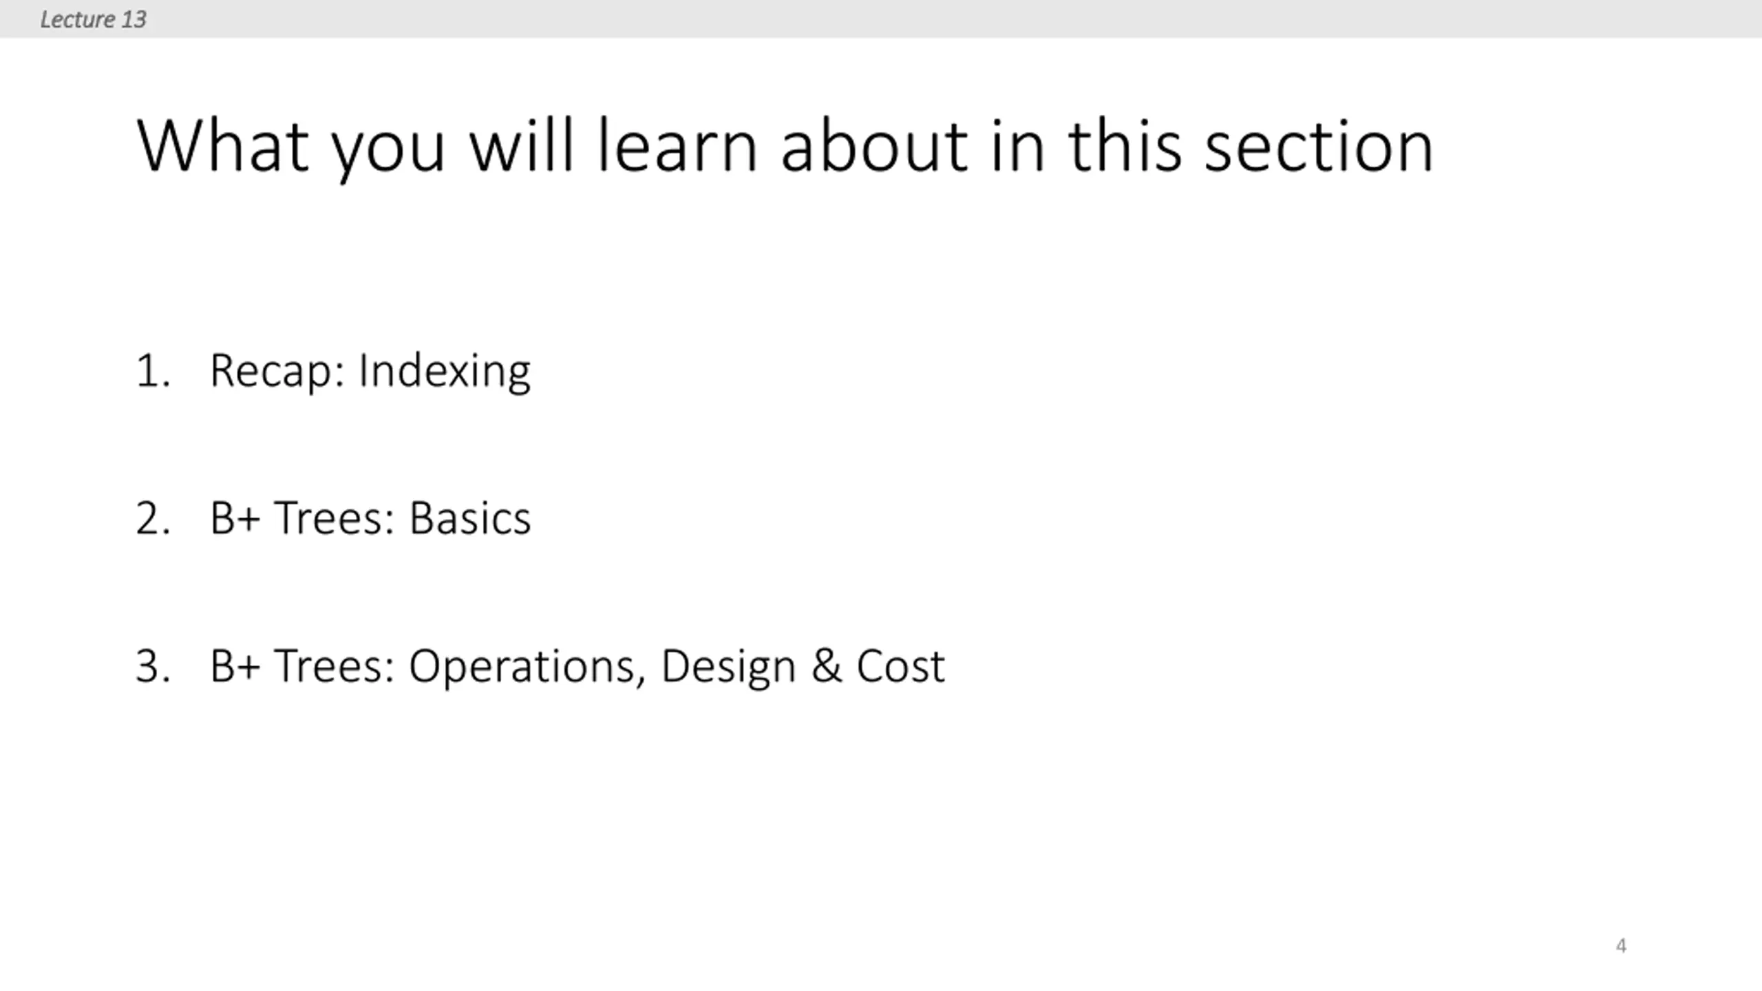Click the "Lecture 13" header label
This screenshot has height=991, width=1762.
(x=93, y=19)
